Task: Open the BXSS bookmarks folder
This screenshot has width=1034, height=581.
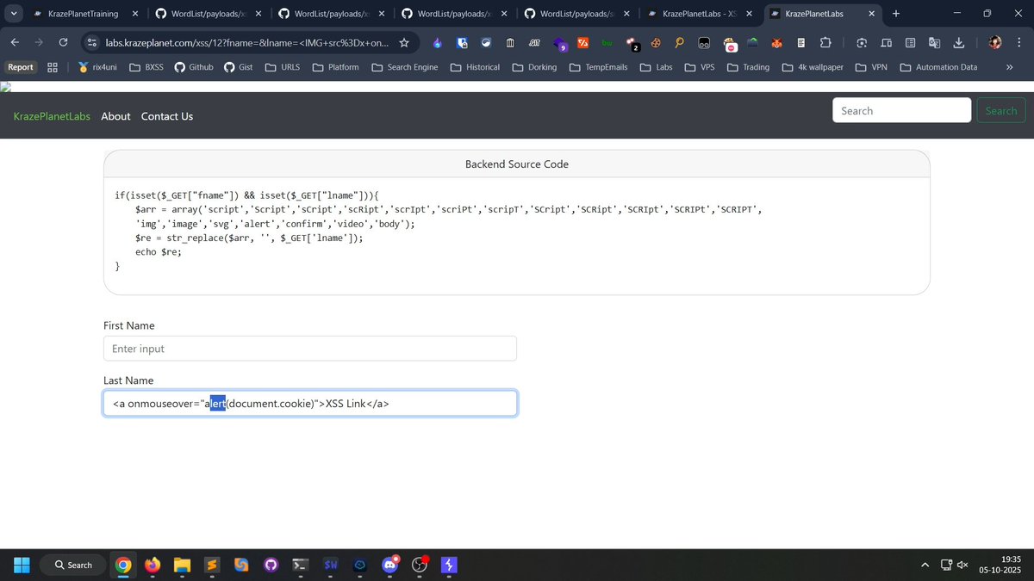Action: (146, 67)
